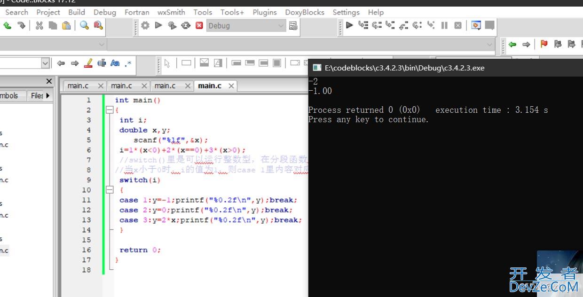Click the Copy icon in toolbar

point(53,25)
